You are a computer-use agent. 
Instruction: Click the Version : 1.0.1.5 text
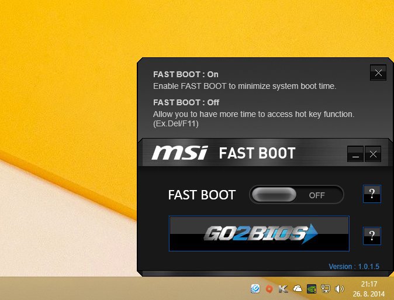coord(354,266)
